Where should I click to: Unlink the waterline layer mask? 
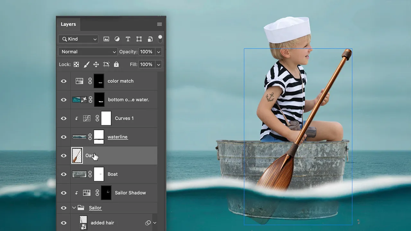(x=90, y=137)
